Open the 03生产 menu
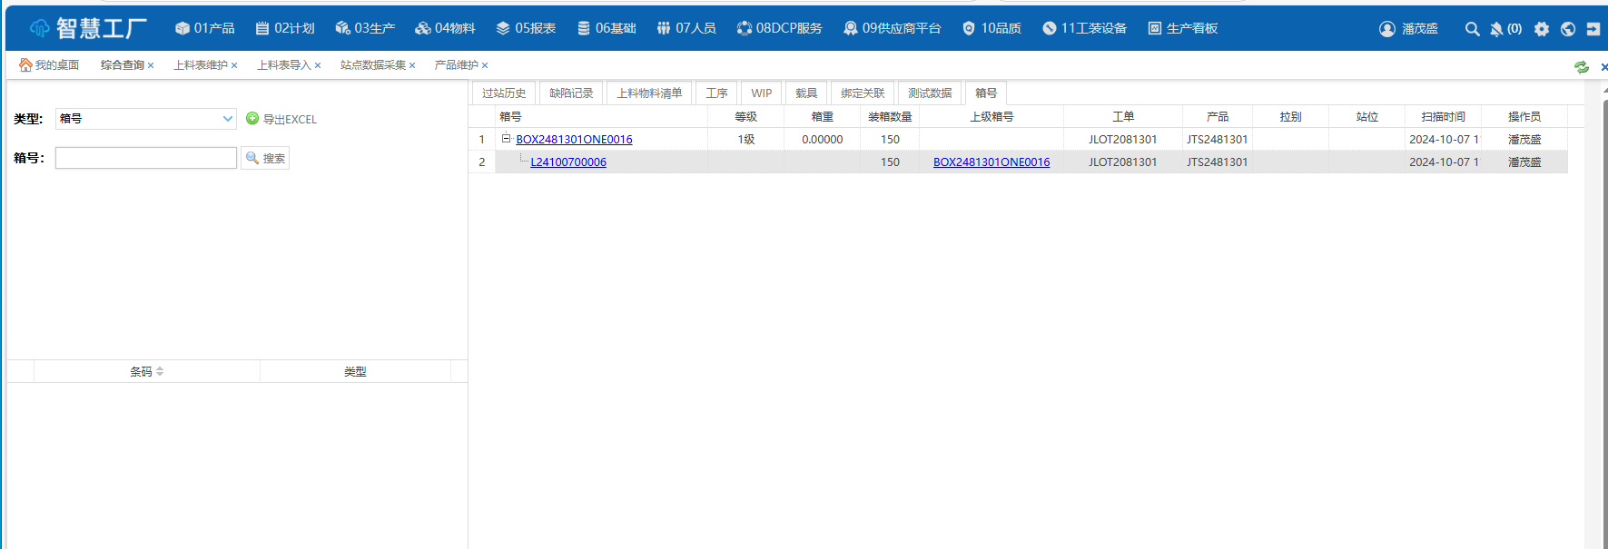 [x=365, y=29]
